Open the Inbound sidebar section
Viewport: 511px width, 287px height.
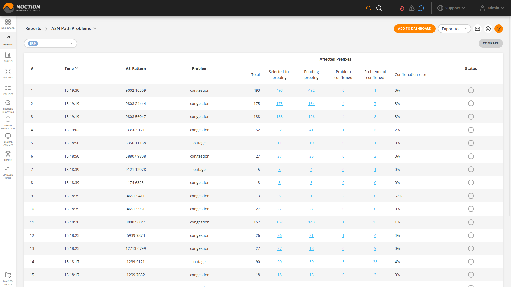point(8,73)
